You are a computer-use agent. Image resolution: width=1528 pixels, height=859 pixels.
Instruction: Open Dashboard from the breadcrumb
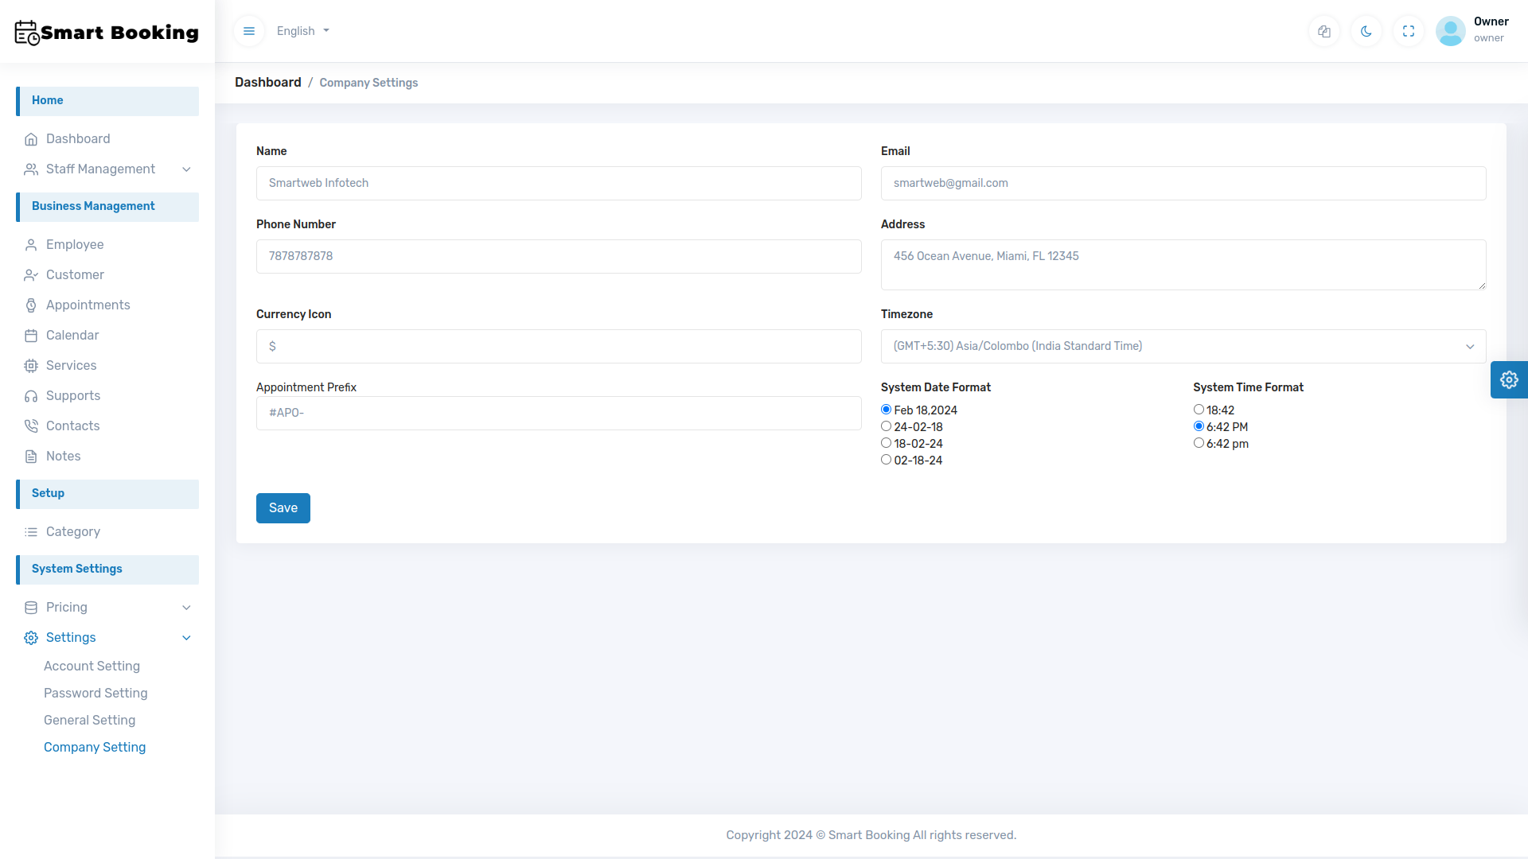click(267, 82)
